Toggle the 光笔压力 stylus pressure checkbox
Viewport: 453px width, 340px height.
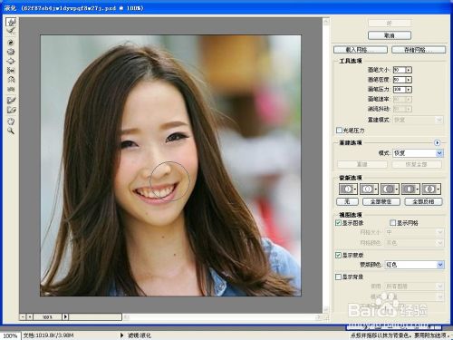click(339, 130)
